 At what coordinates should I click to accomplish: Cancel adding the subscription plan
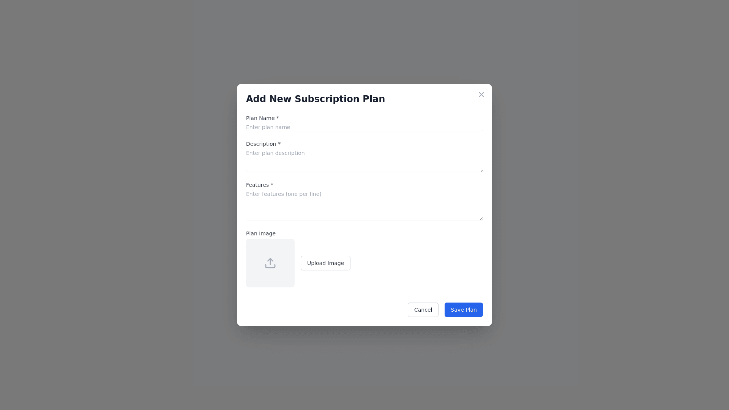point(423,310)
